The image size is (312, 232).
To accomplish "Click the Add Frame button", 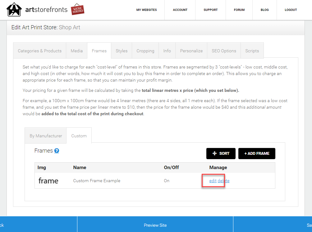I will click(x=257, y=154).
